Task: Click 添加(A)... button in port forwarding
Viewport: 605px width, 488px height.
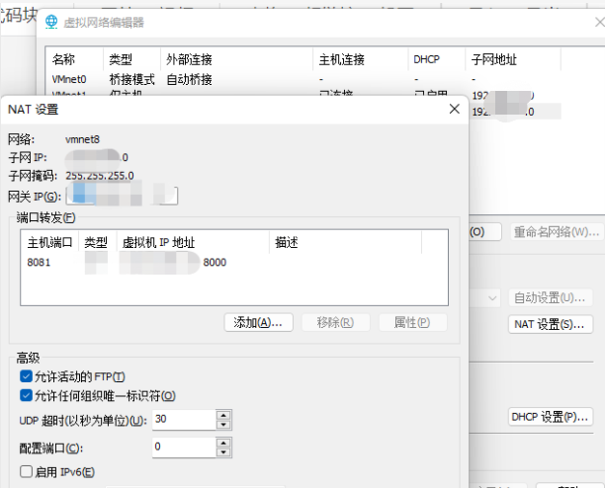Action: pyautogui.click(x=258, y=322)
